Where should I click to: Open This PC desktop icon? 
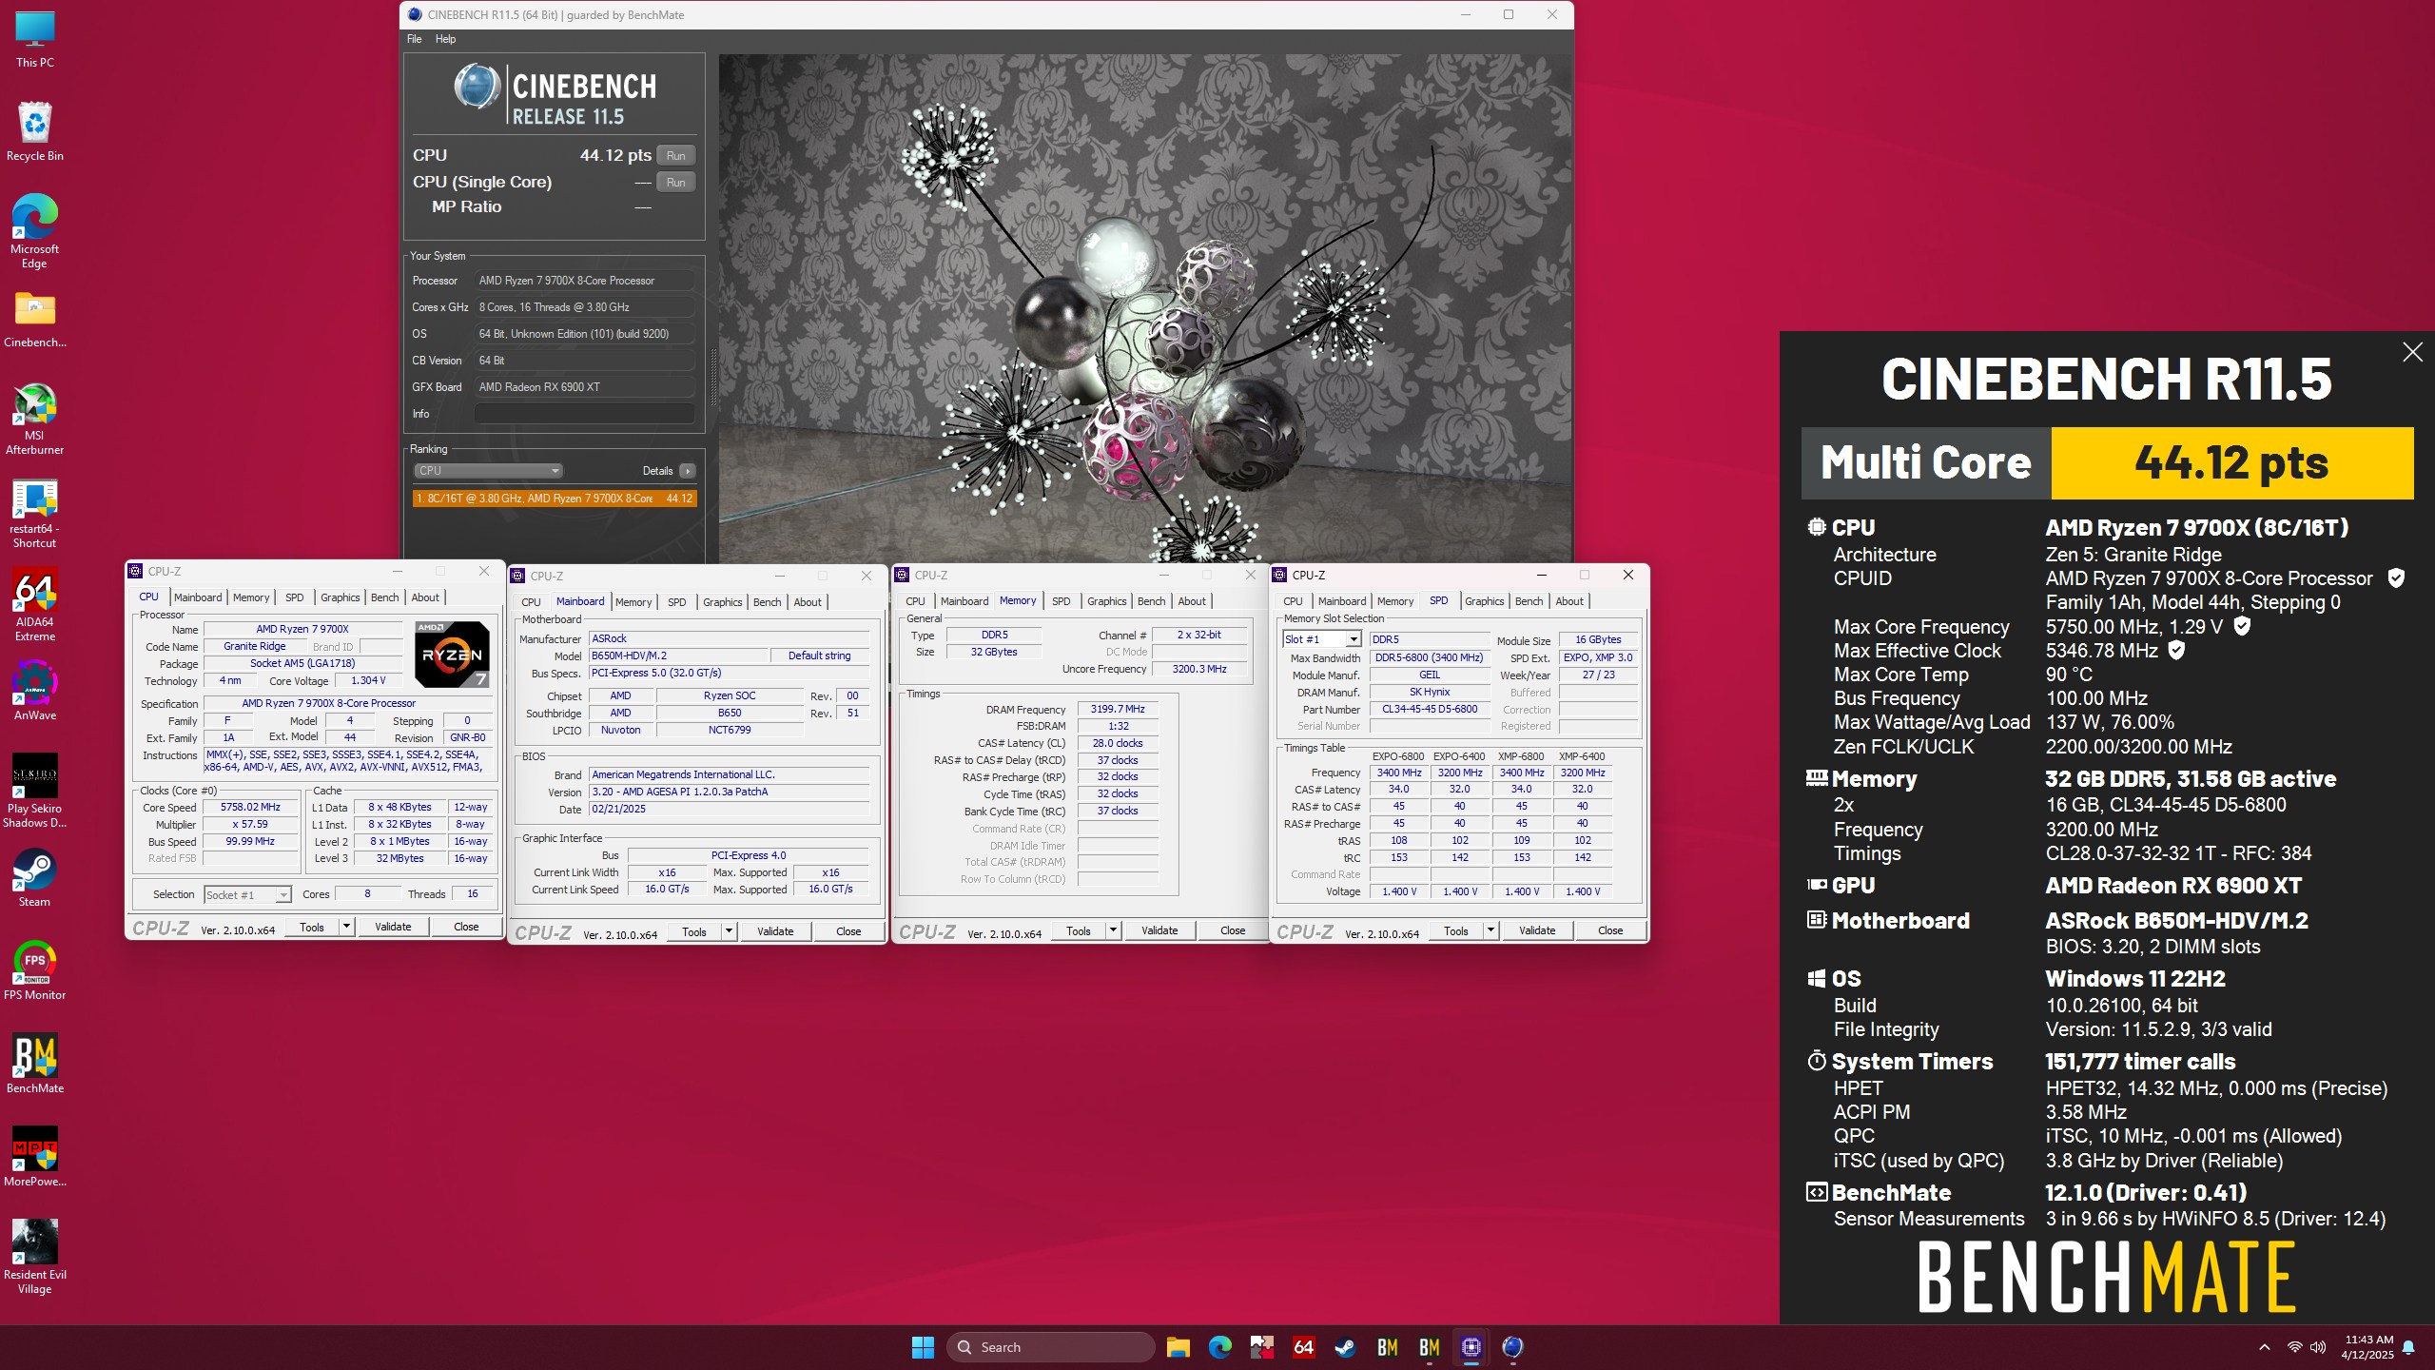point(35,40)
